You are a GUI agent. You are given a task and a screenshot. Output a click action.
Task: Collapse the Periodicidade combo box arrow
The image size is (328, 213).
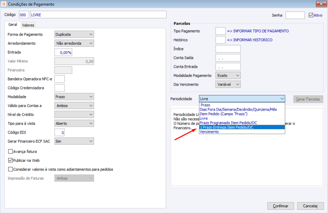coord(282,99)
